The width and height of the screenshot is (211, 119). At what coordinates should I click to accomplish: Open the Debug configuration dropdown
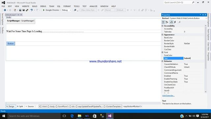[x=70, y=10]
